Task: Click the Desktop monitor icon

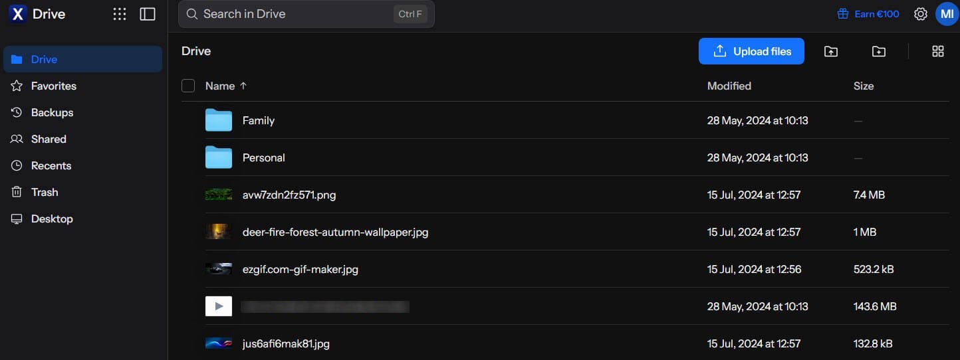Action: pos(17,219)
